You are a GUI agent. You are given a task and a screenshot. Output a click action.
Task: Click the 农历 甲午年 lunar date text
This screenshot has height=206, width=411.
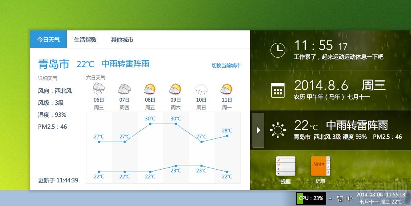332,97
